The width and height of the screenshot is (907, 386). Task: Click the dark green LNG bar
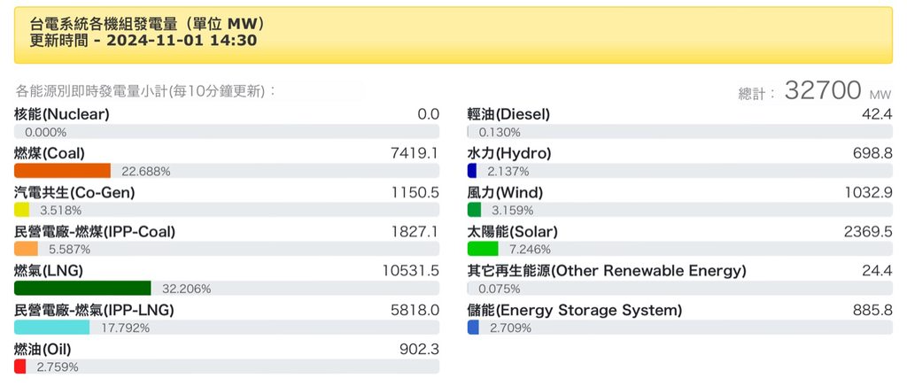pos(82,288)
